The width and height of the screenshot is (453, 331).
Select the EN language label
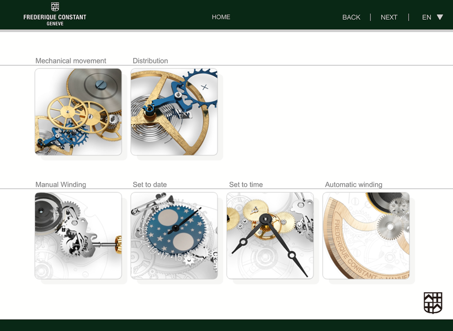[x=426, y=17]
